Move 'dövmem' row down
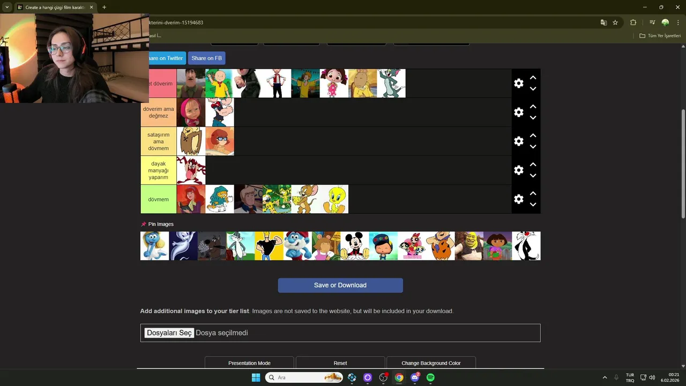Viewport: 686px width, 386px height. tap(533, 204)
